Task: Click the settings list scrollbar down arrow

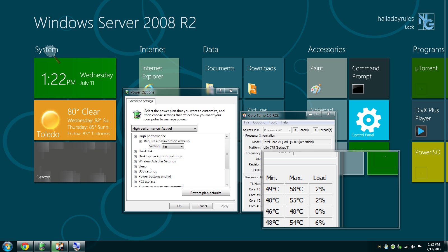Action: pos(227,184)
